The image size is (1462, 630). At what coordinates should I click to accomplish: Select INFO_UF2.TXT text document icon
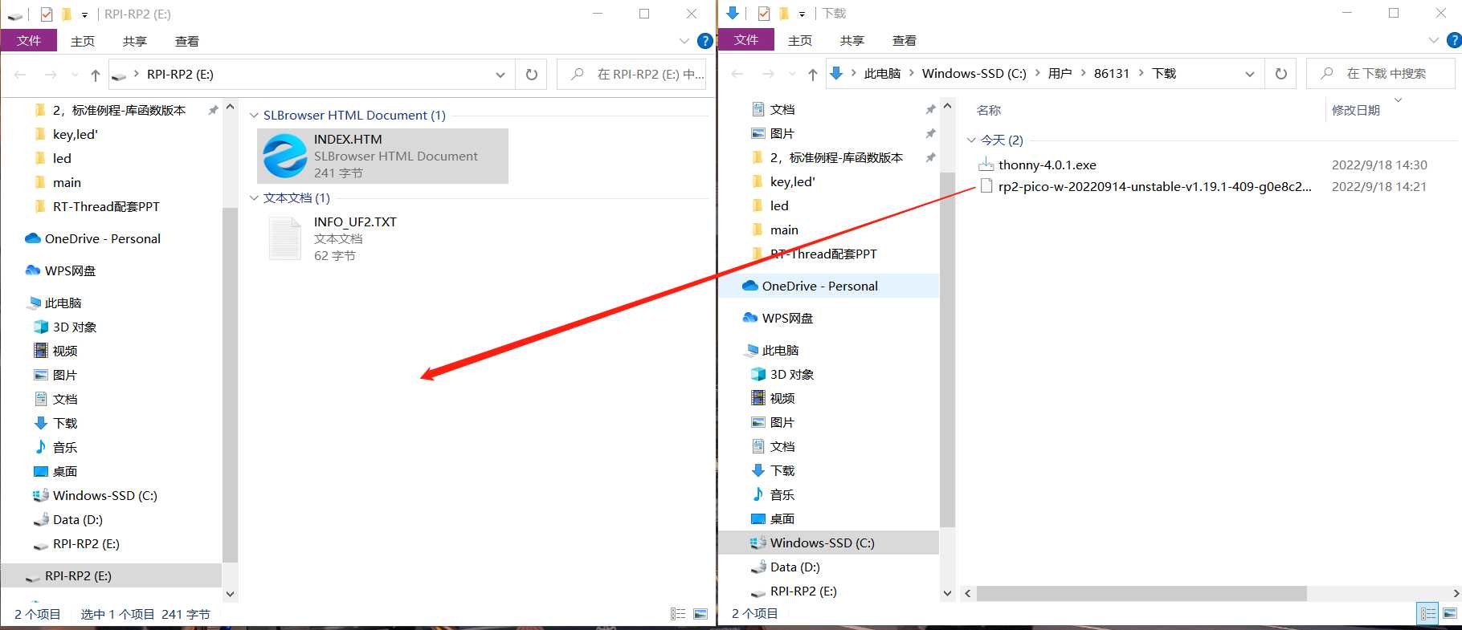click(x=284, y=238)
